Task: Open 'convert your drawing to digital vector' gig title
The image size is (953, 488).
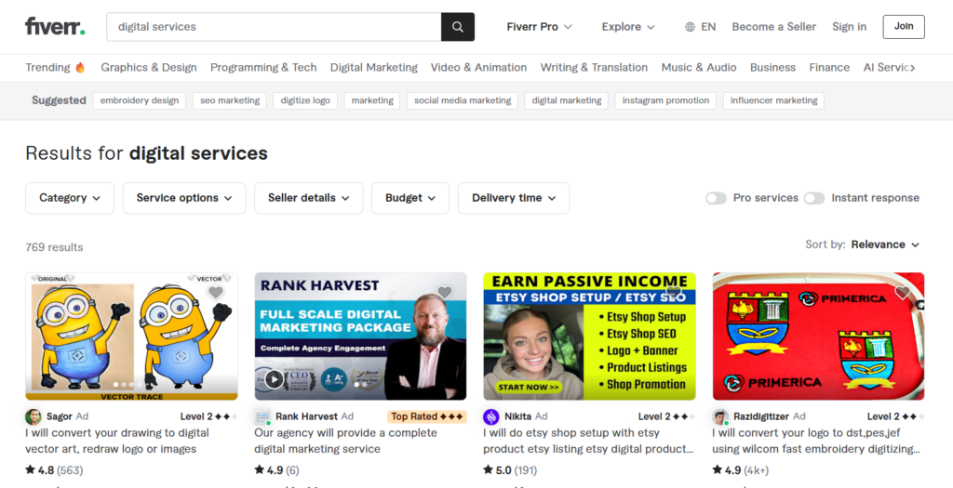Action: tap(116, 442)
